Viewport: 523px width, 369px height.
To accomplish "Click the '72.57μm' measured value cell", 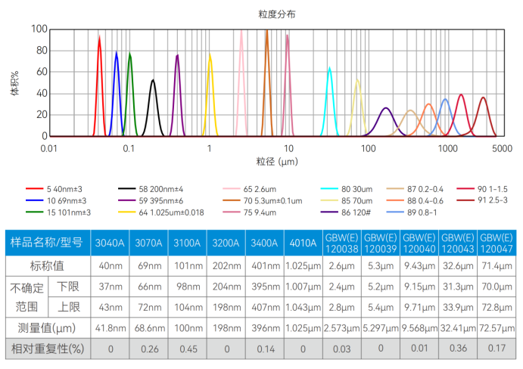I will click(496, 329).
